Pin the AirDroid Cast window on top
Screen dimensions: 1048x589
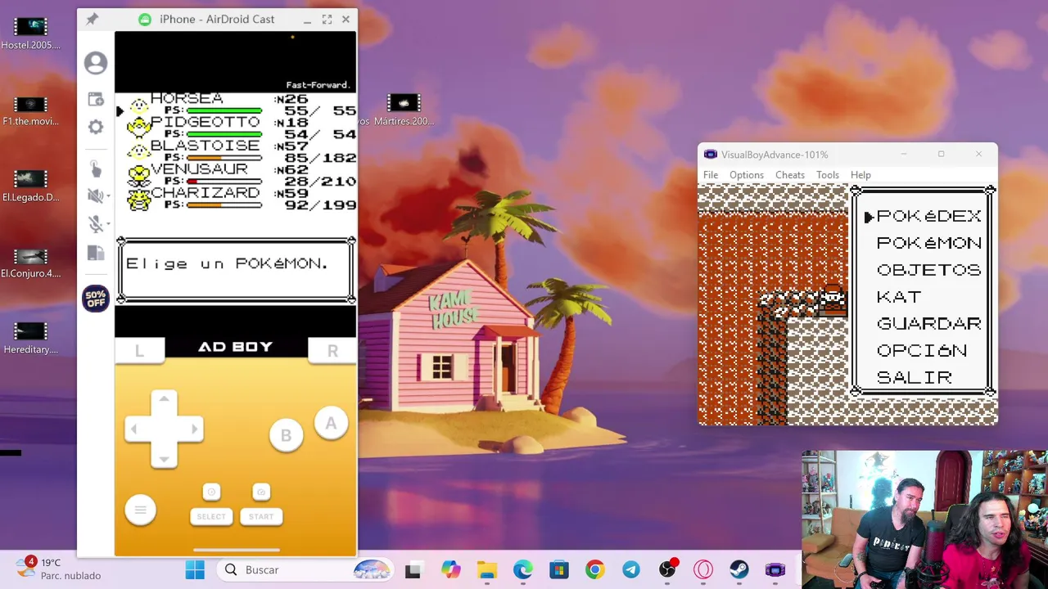point(92,19)
